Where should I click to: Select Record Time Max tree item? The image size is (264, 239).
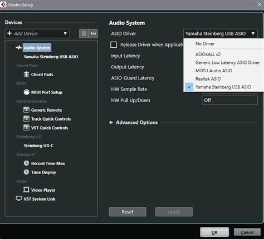[48, 163]
